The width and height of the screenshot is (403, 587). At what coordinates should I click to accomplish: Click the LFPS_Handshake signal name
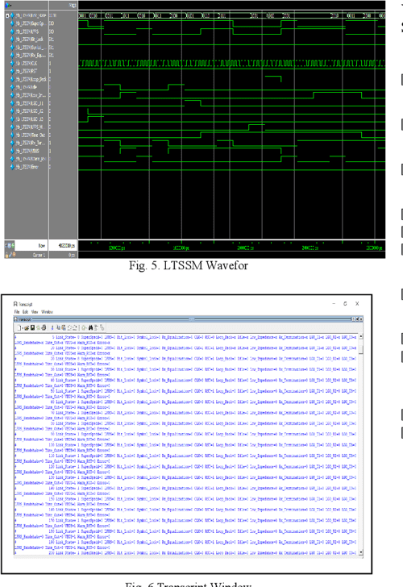(x=30, y=127)
